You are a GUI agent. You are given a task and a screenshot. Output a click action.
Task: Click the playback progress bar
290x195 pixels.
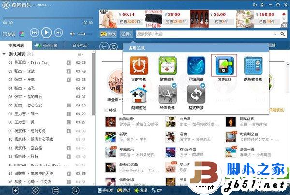pos(48,18)
